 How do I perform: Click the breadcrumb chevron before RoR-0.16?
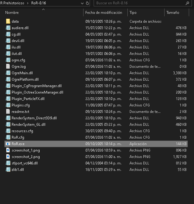click(29, 3)
